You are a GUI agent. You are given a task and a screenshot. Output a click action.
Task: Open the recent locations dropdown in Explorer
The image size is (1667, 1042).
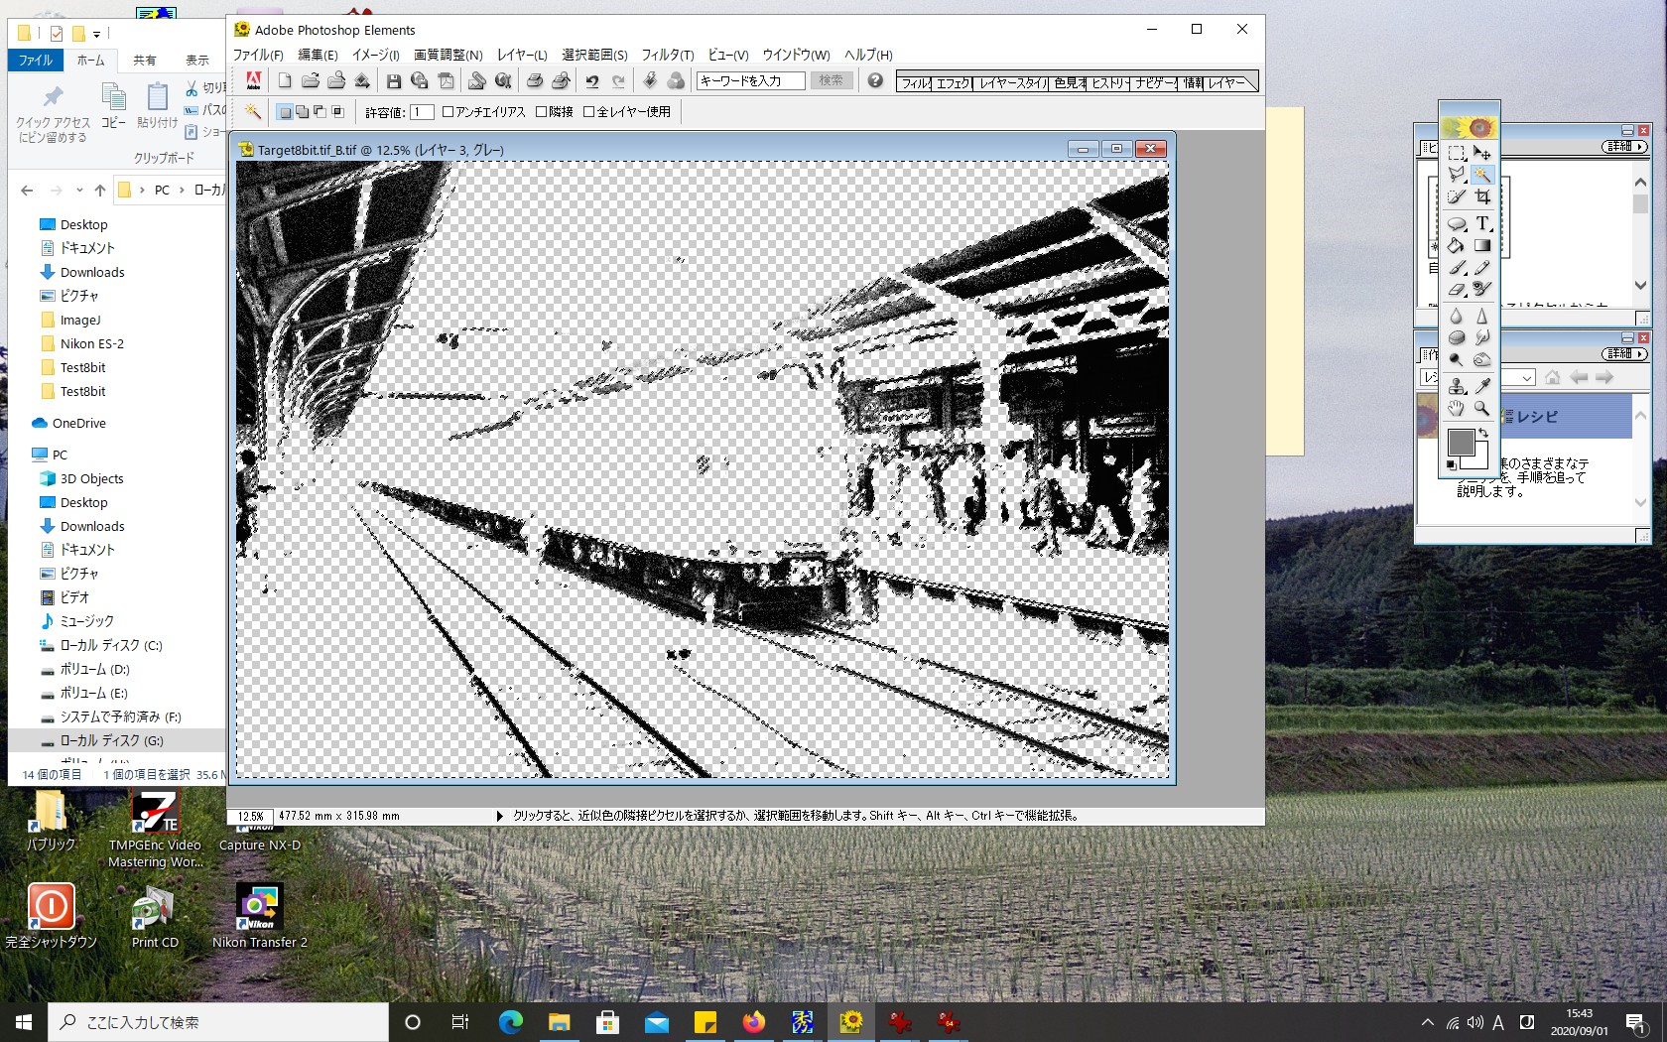pos(79,190)
